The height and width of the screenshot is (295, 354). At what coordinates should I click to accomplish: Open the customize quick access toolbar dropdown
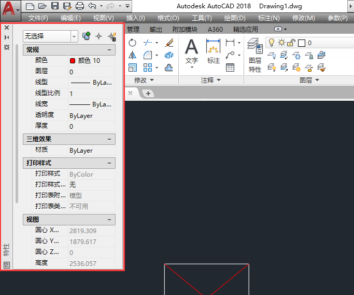coord(128,6)
